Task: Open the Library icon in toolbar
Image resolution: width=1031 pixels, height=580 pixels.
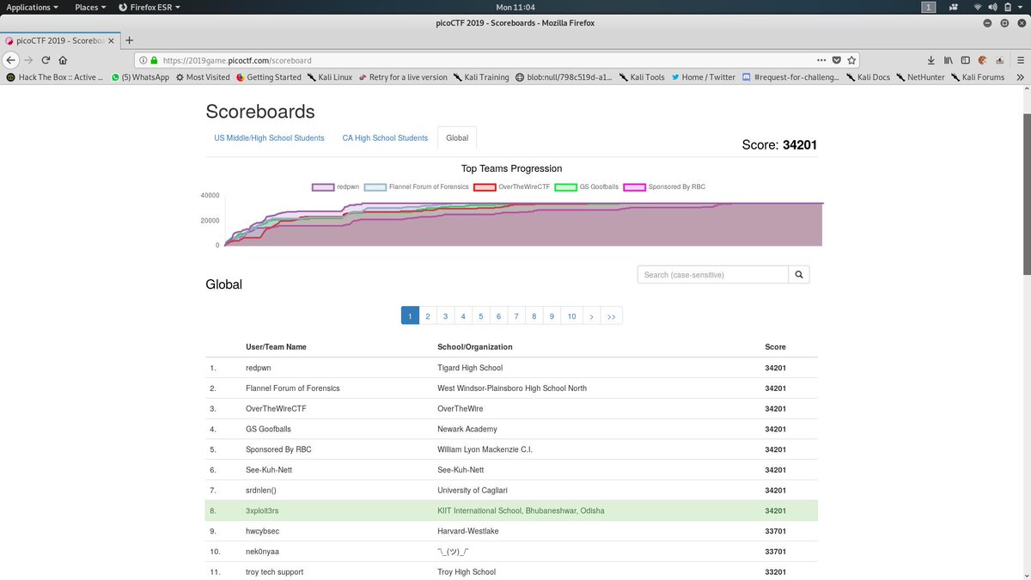Action: coord(949,60)
